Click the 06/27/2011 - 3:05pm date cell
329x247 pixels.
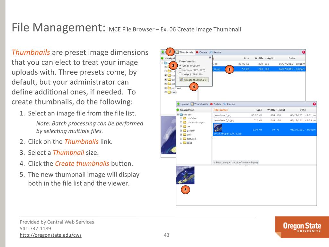pos(303,130)
